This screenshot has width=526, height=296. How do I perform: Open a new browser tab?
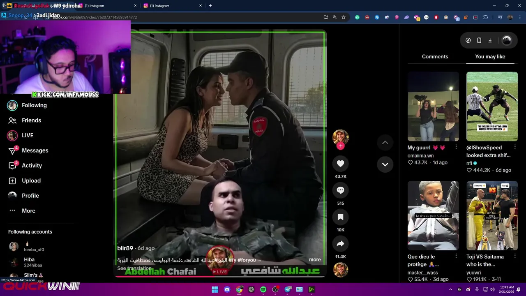[210, 6]
